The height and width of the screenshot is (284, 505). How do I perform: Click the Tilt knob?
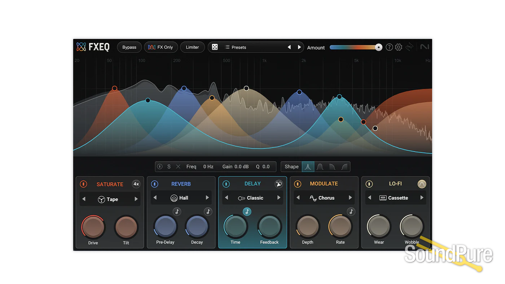(126, 227)
